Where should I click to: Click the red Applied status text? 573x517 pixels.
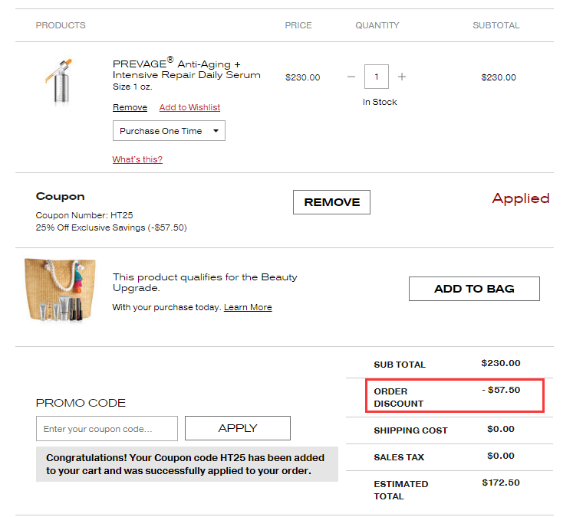(521, 198)
